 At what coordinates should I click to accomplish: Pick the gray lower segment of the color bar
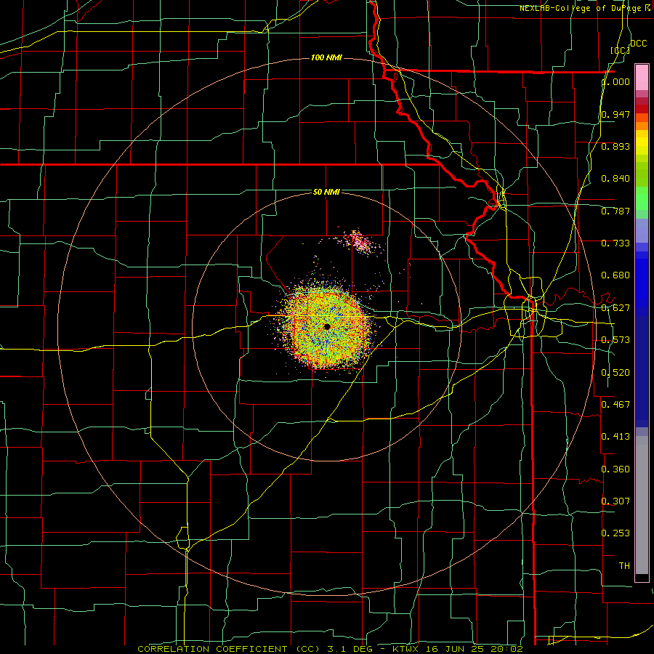coord(642,505)
